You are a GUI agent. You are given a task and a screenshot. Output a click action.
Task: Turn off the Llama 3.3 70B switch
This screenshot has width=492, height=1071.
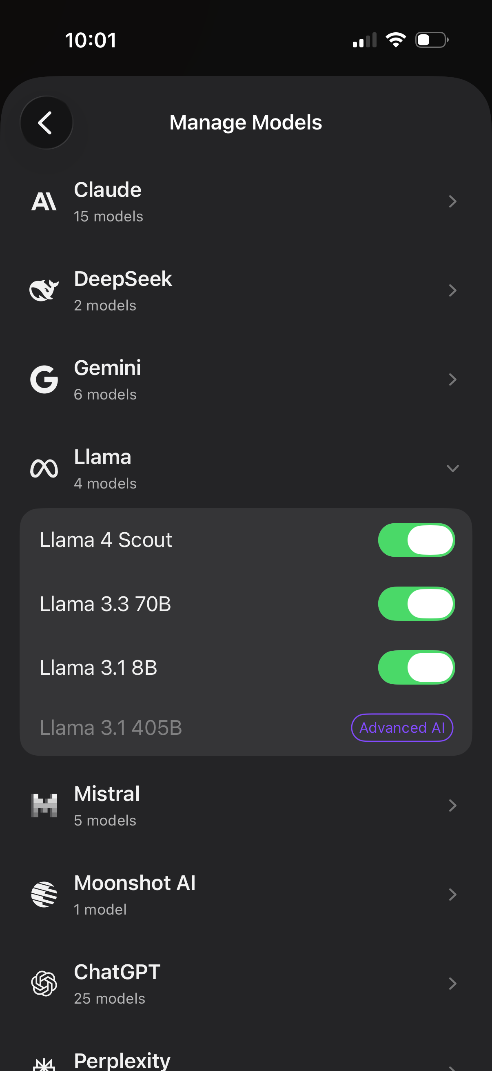tap(416, 604)
